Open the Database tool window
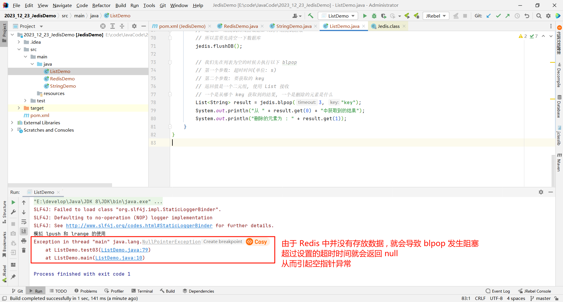 pos(559,106)
